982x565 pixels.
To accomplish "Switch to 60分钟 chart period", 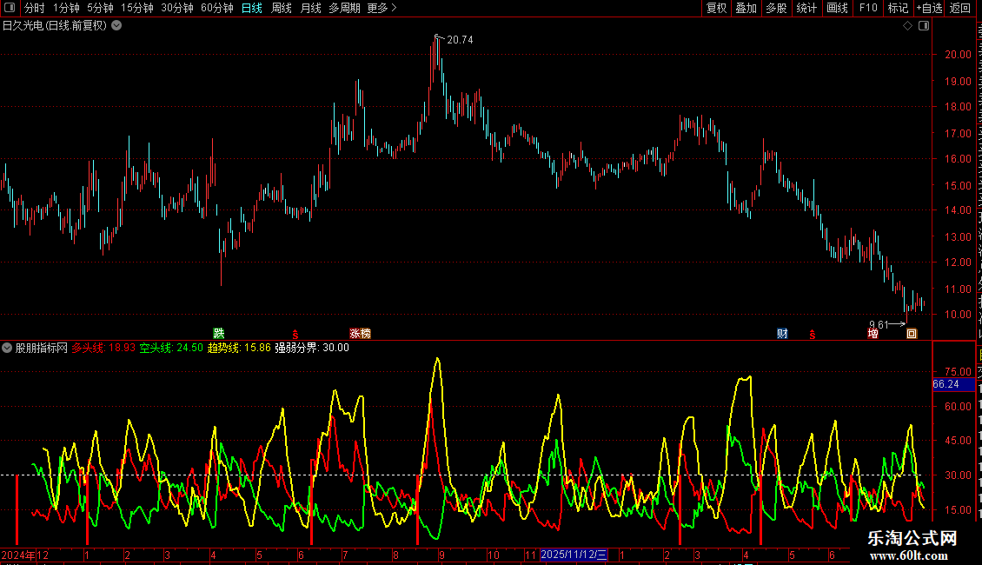I will [217, 8].
